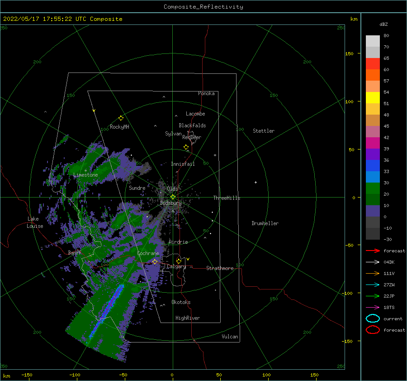
Task: Click the Strathmore town label
Action: click(220, 268)
